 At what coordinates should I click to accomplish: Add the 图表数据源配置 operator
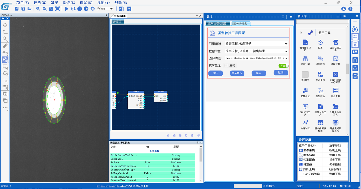tap(320, 126)
